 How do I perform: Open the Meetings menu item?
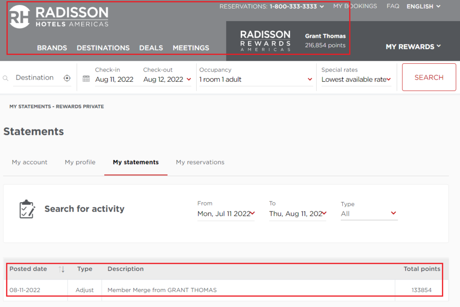[190, 48]
